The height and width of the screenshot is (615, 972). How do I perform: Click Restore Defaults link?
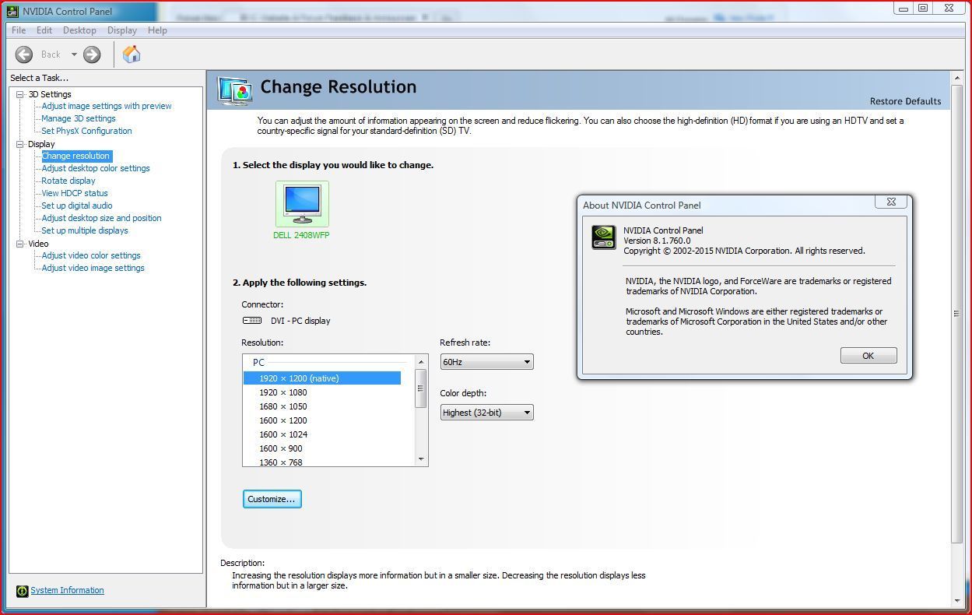pyautogui.click(x=905, y=101)
